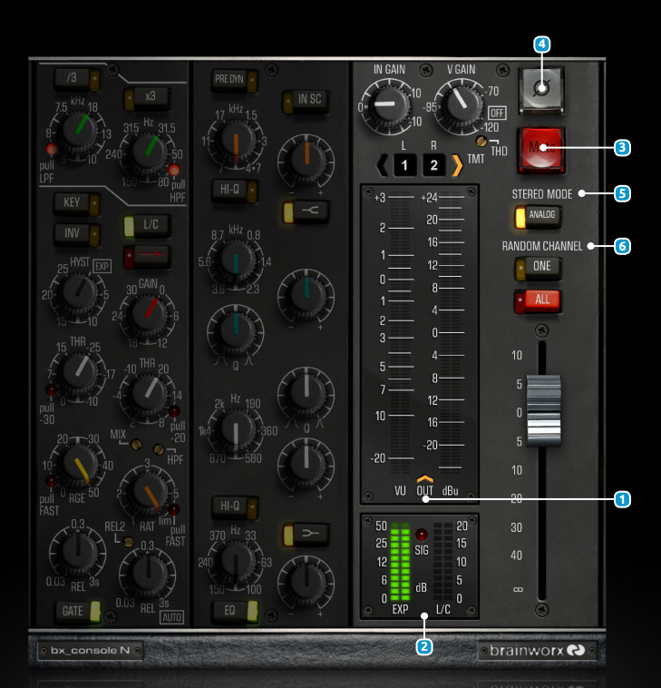The image size is (661, 688).
Task: Select TMT channel number 2
Action: pos(433,165)
